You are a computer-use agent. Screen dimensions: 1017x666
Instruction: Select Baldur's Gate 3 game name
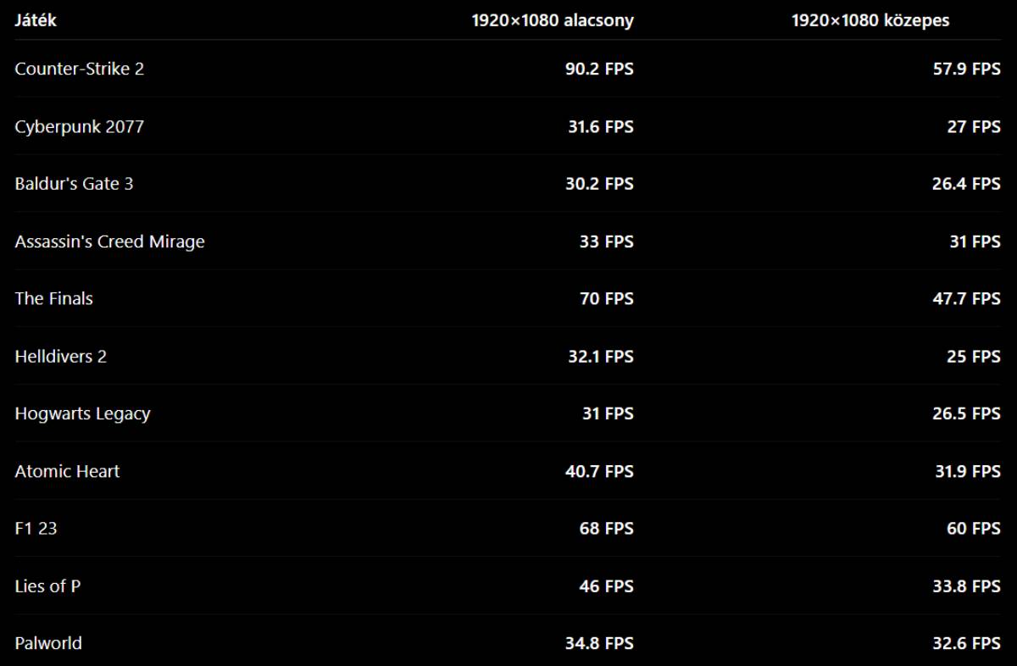pos(74,184)
